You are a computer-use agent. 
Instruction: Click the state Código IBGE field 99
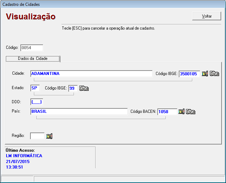73,88
